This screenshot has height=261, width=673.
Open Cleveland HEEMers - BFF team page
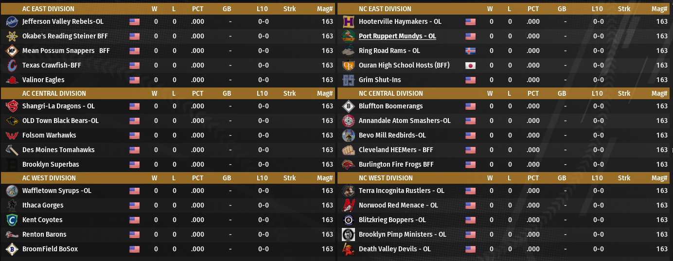pyautogui.click(x=396, y=150)
